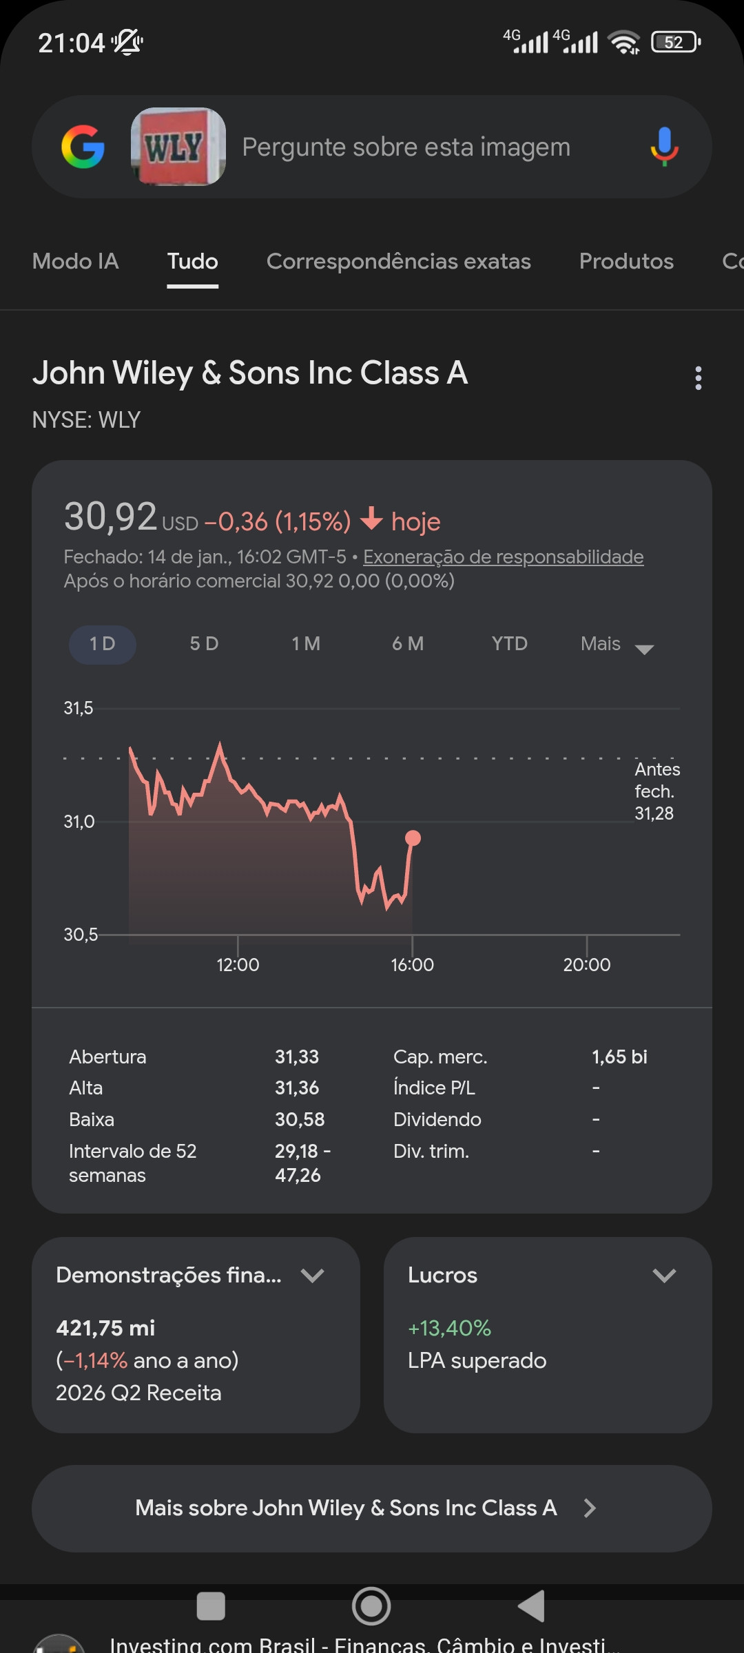744x1653 pixels.
Task: Tap the WLY image thumbnail in search bar
Action: pos(178,147)
